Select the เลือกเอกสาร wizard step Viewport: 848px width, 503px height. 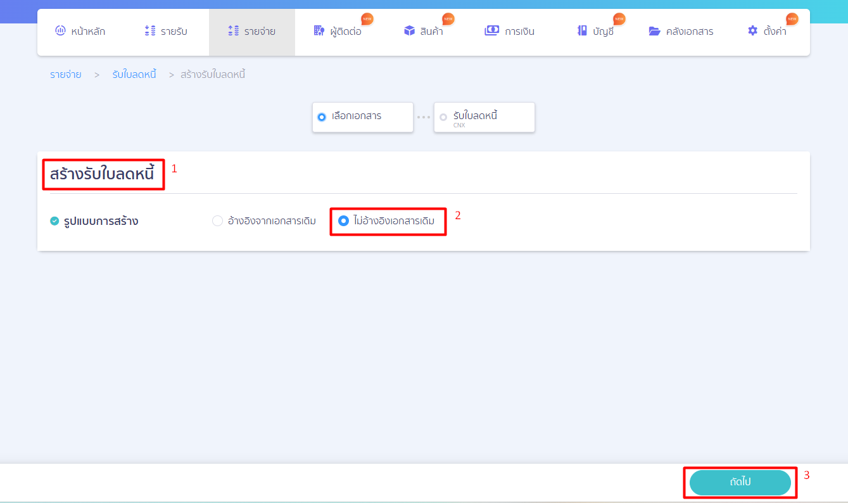363,117
